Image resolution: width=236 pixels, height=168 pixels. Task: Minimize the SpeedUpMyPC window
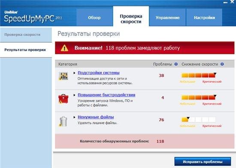click(x=225, y=3)
